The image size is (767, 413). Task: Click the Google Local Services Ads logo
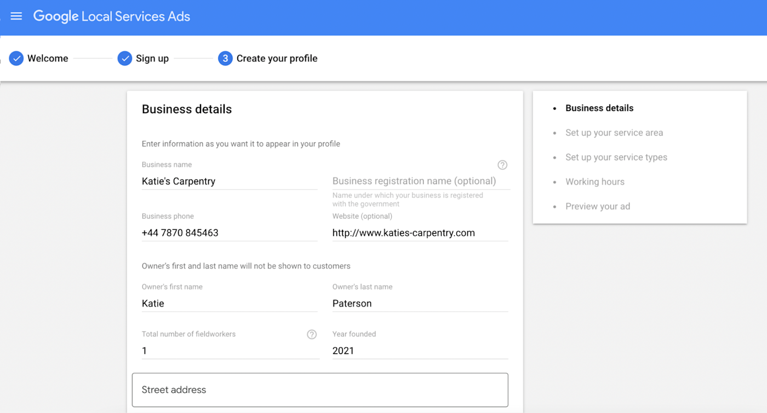[112, 16]
